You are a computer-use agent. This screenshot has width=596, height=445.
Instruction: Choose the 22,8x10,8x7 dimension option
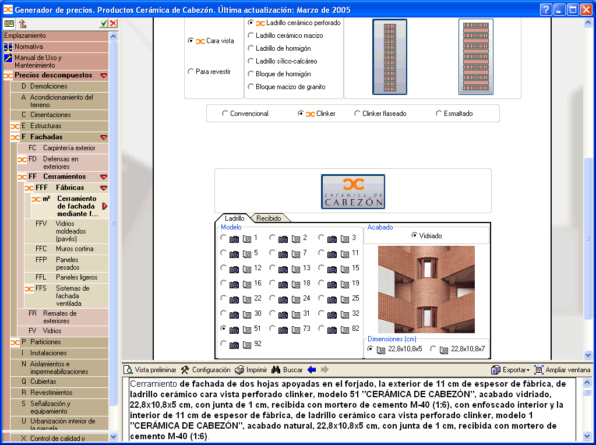coord(433,349)
